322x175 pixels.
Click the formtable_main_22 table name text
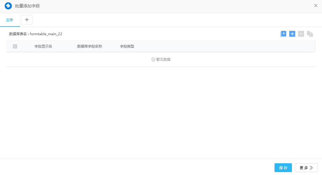click(46, 34)
